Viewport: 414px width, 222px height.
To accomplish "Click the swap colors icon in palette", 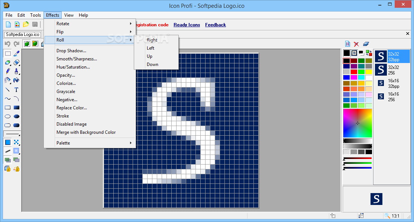I will [x=369, y=53].
